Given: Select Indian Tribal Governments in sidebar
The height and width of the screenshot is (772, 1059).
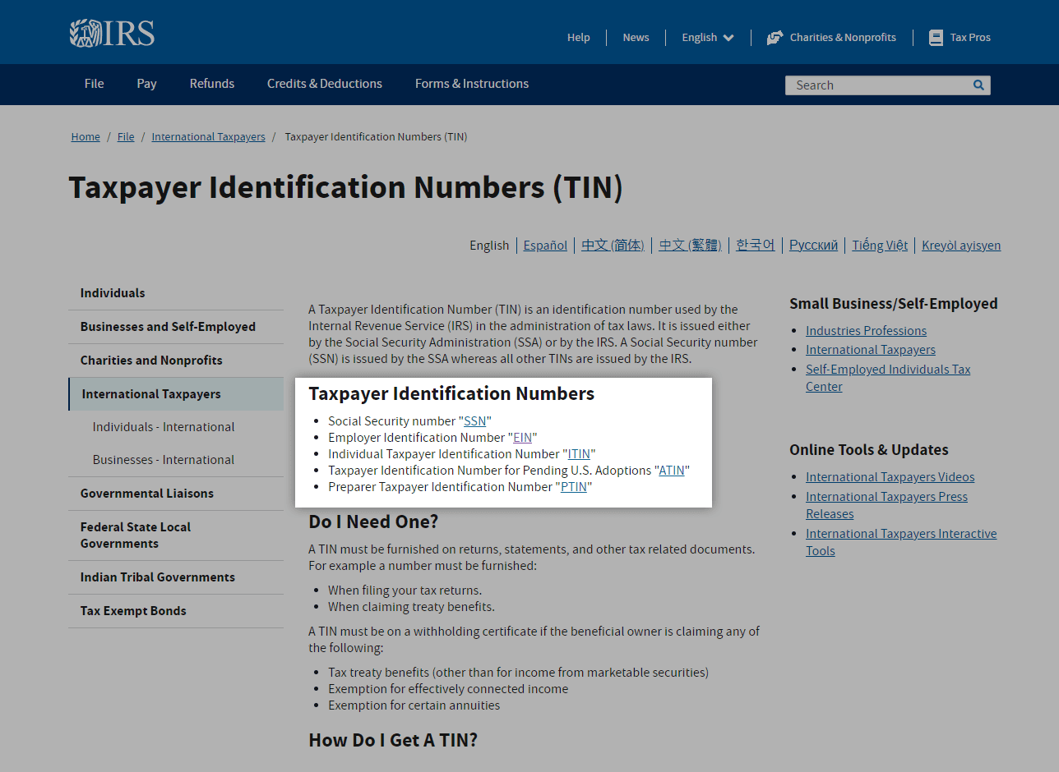Looking at the screenshot, I should point(176,577).
